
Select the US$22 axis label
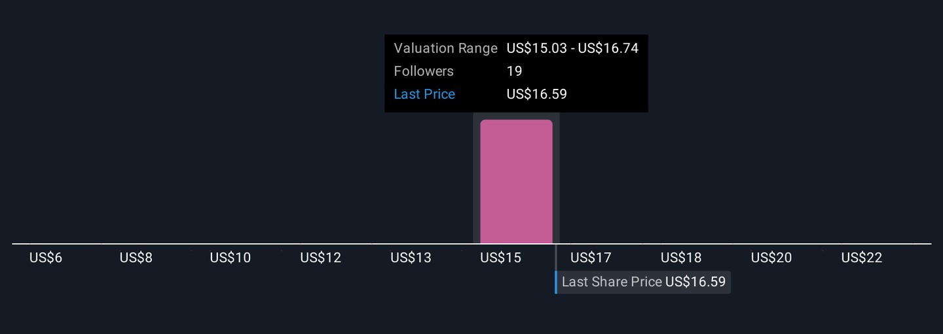862,258
